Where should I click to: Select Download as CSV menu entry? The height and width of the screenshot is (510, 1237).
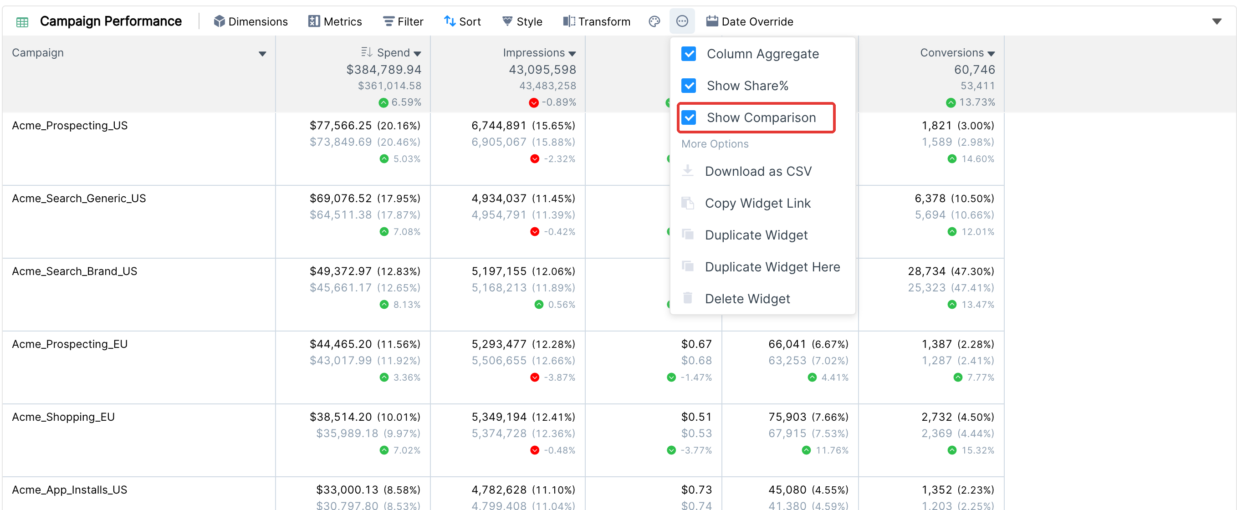(x=762, y=171)
